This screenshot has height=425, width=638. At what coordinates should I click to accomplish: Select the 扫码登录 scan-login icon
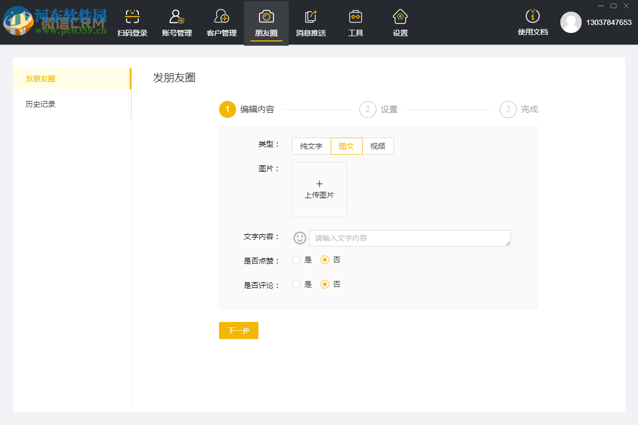[x=132, y=21]
